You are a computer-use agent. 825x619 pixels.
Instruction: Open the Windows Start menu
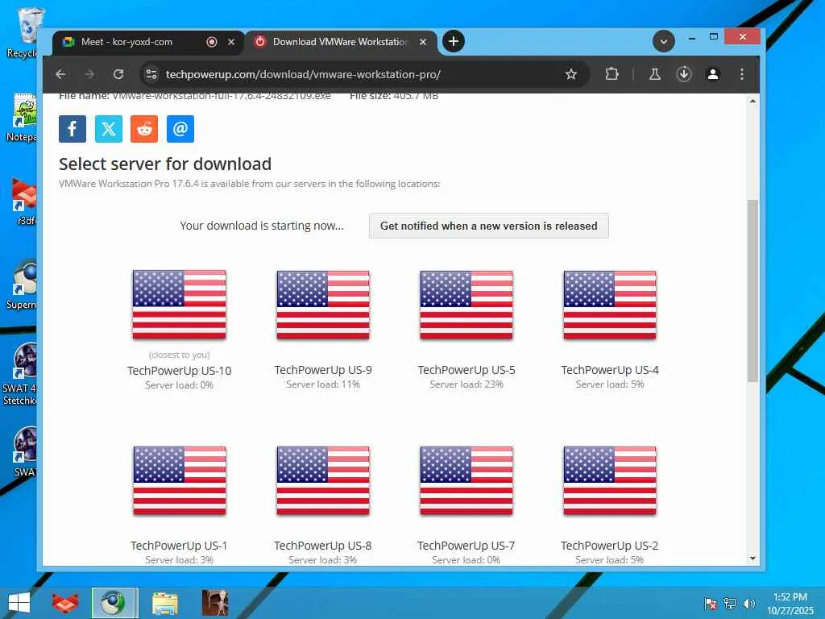pos(19,603)
